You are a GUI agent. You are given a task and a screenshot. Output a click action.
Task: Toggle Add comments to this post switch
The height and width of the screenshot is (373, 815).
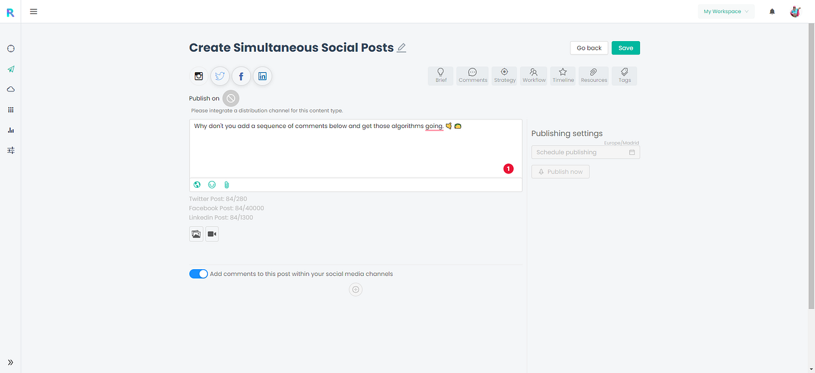pos(199,274)
